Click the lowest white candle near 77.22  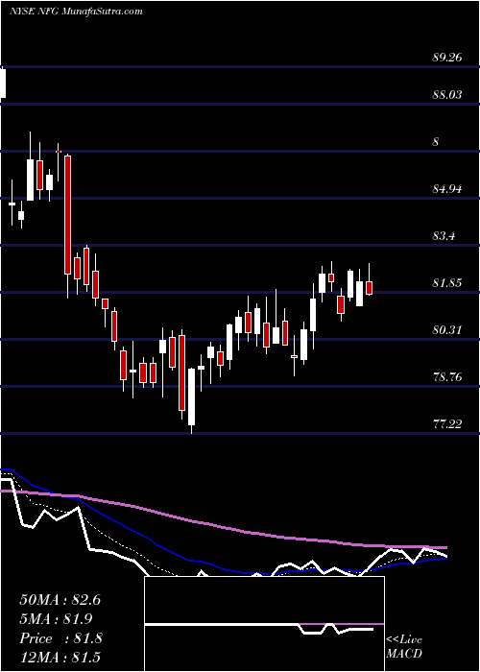pyautogui.click(x=191, y=396)
